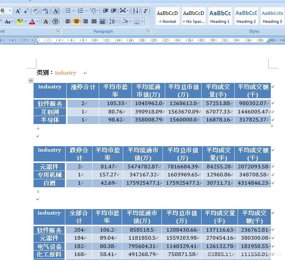Apply Heading 3 style
Screen dimensions: 285x260
272,16
